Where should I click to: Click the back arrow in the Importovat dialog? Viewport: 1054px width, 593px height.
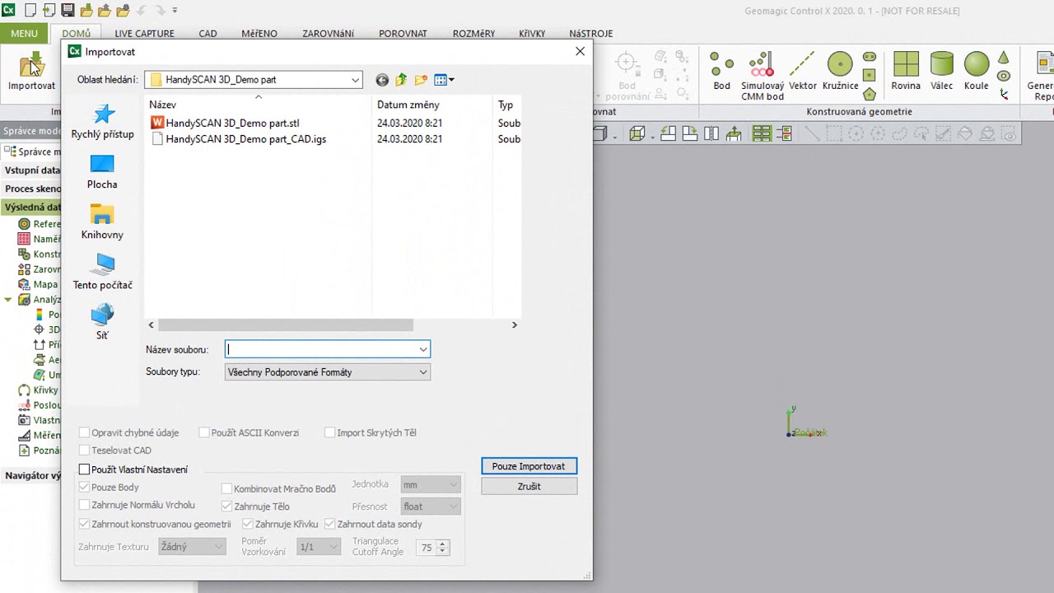[382, 80]
